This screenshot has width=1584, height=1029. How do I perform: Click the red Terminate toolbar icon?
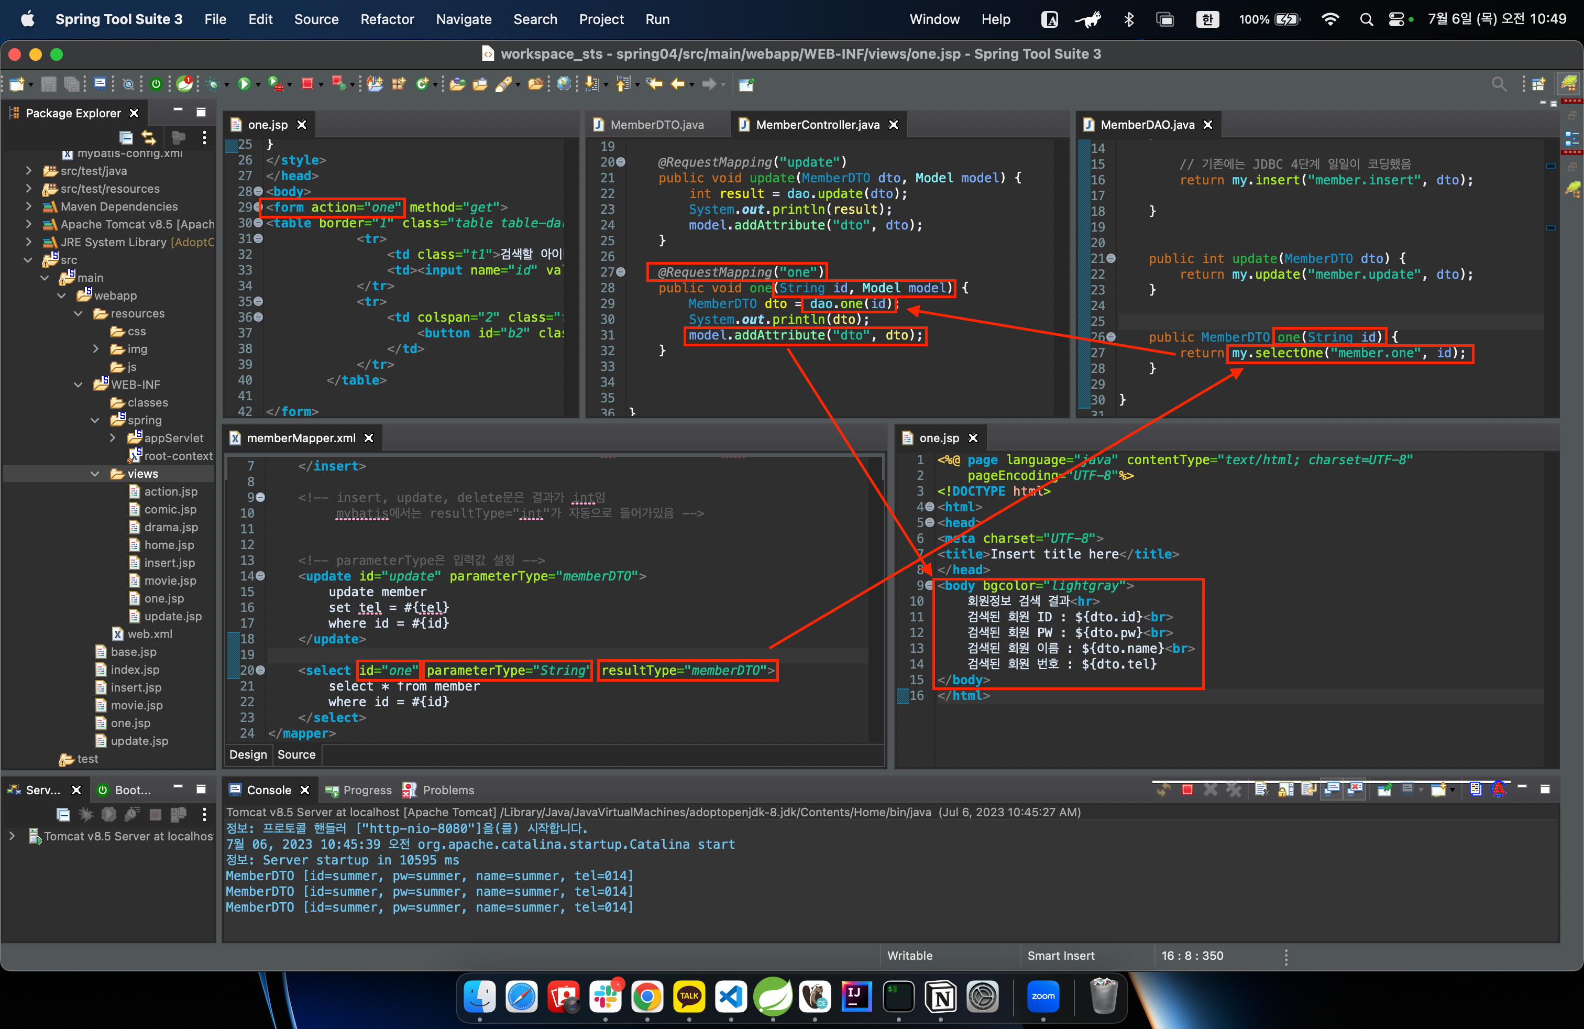tap(307, 84)
